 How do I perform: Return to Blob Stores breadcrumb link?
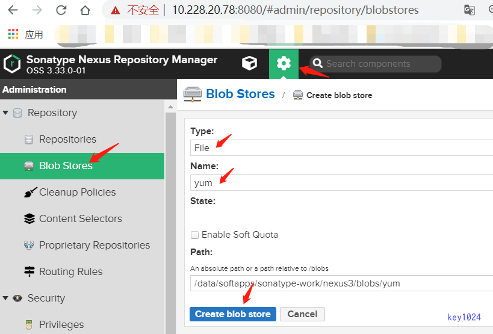point(240,94)
